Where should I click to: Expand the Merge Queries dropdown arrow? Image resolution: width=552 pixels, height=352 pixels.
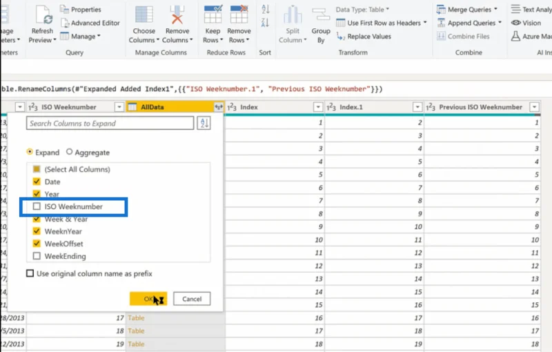(495, 10)
